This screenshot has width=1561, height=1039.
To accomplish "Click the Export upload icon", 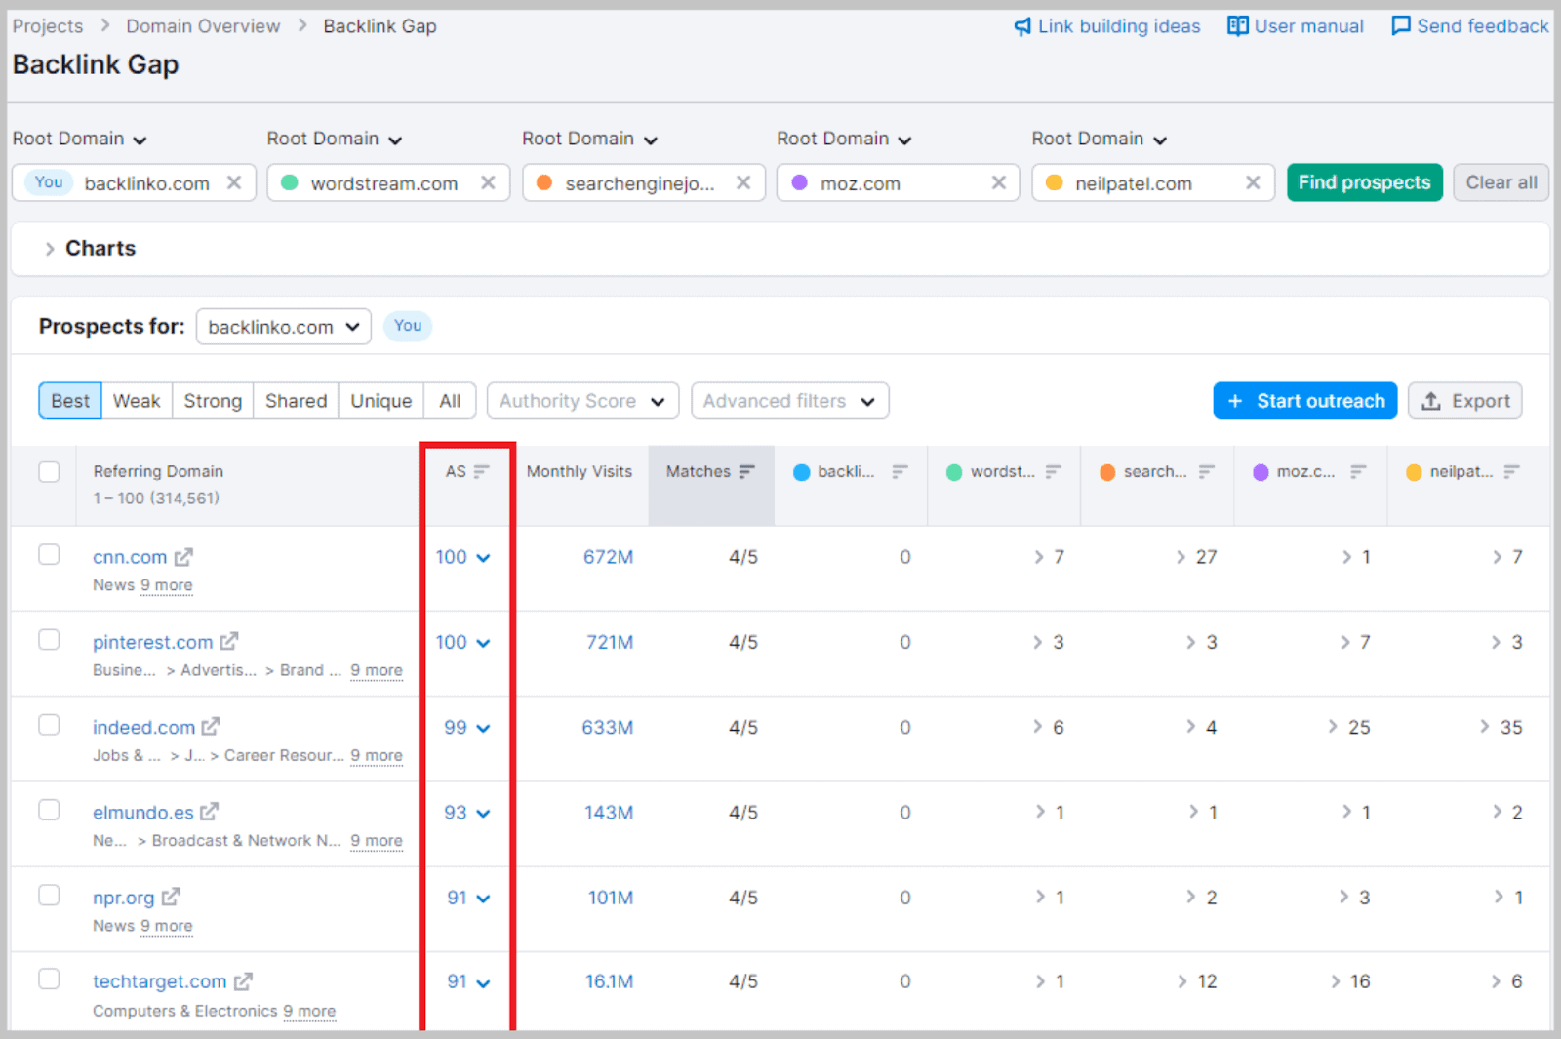I will tap(1431, 401).
